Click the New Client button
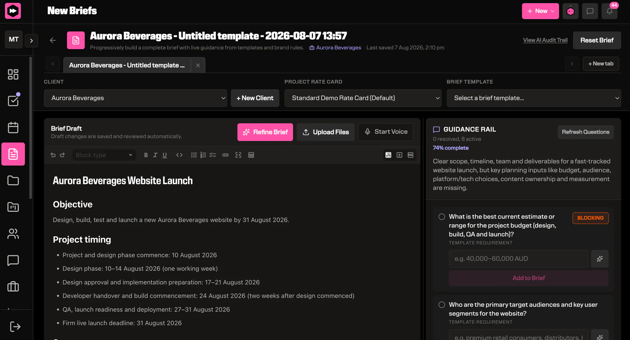 [255, 98]
